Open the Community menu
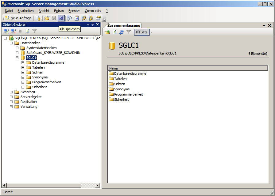The image size is (275, 196). pyautogui.click(x=93, y=11)
